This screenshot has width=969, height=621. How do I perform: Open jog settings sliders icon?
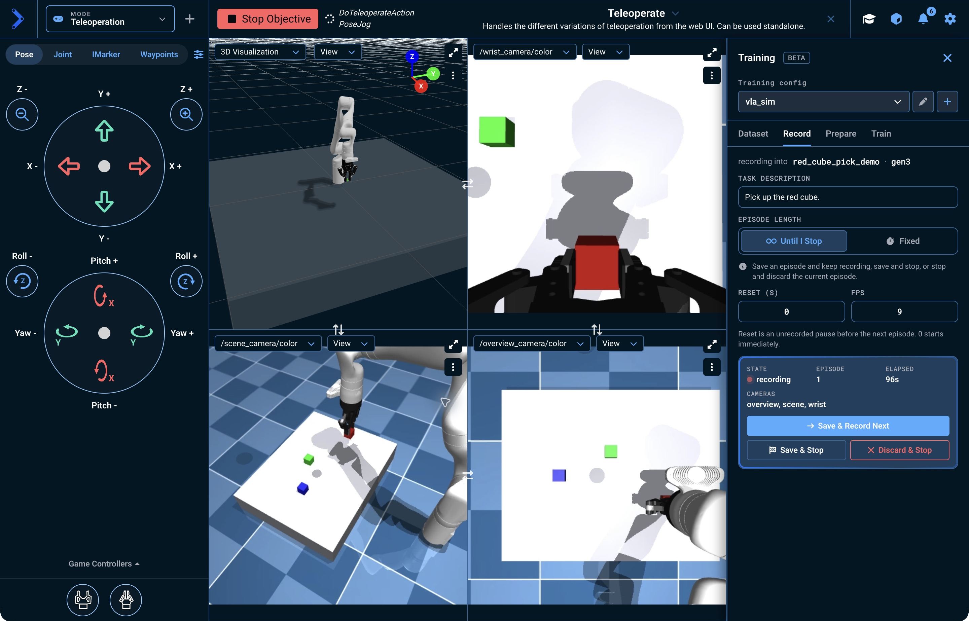(199, 54)
